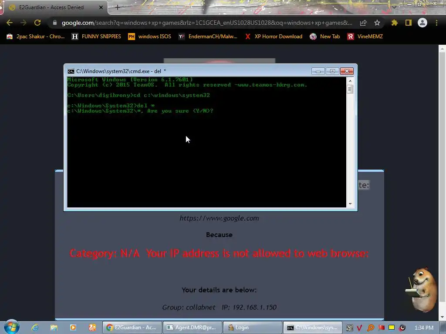Viewport: 446px width, 334px height.
Task: Switch to Agent.DMR@pr... taskbar button
Action: 193,327
